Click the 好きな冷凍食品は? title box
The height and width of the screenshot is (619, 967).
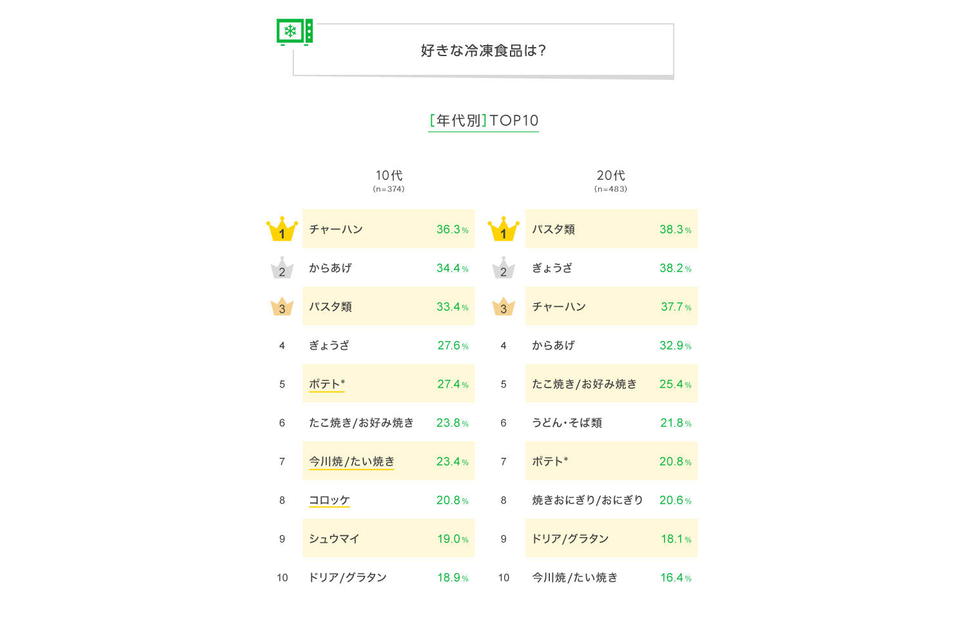[484, 51]
